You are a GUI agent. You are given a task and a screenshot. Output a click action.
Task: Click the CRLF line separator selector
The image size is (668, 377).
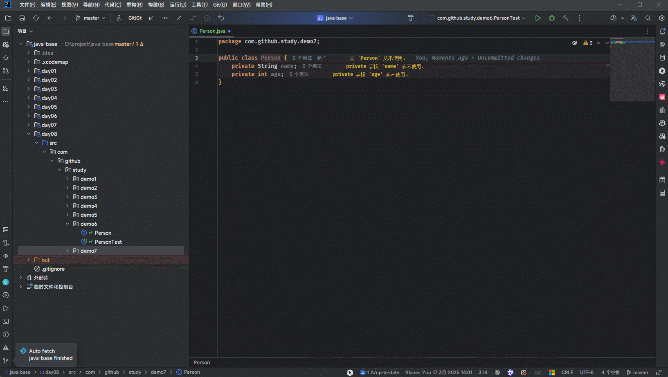coord(567,373)
